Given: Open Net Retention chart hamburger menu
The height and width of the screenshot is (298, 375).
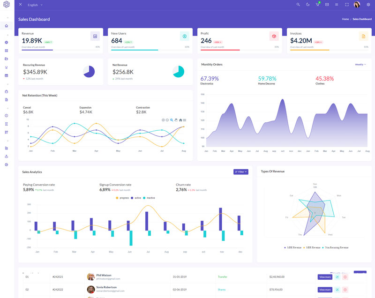Looking at the screenshot, I should point(185,120).
